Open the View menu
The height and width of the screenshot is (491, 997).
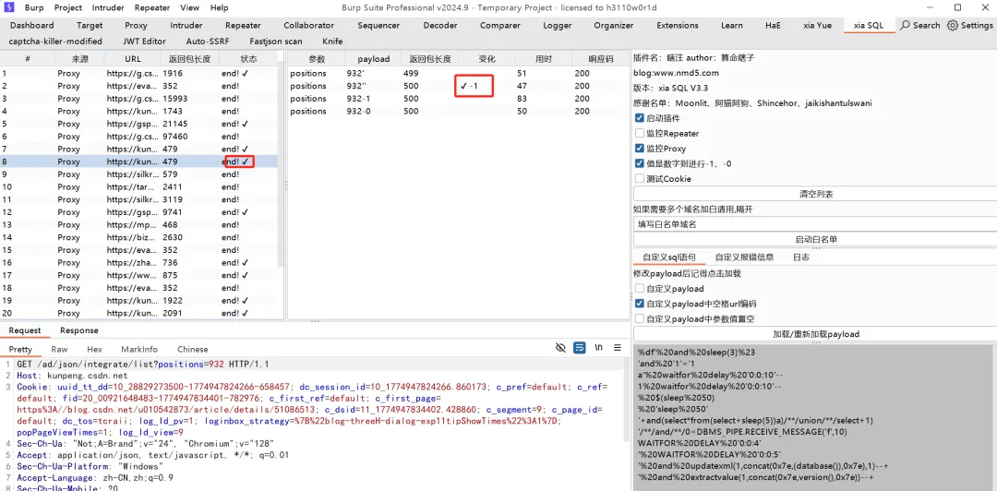click(x=189, y=8)
